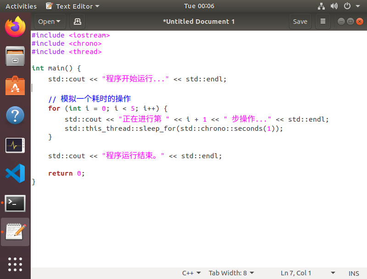Click the '程序运行结束。' string
The height and width of the screenshot is (279, 367).
coord(133,156)
